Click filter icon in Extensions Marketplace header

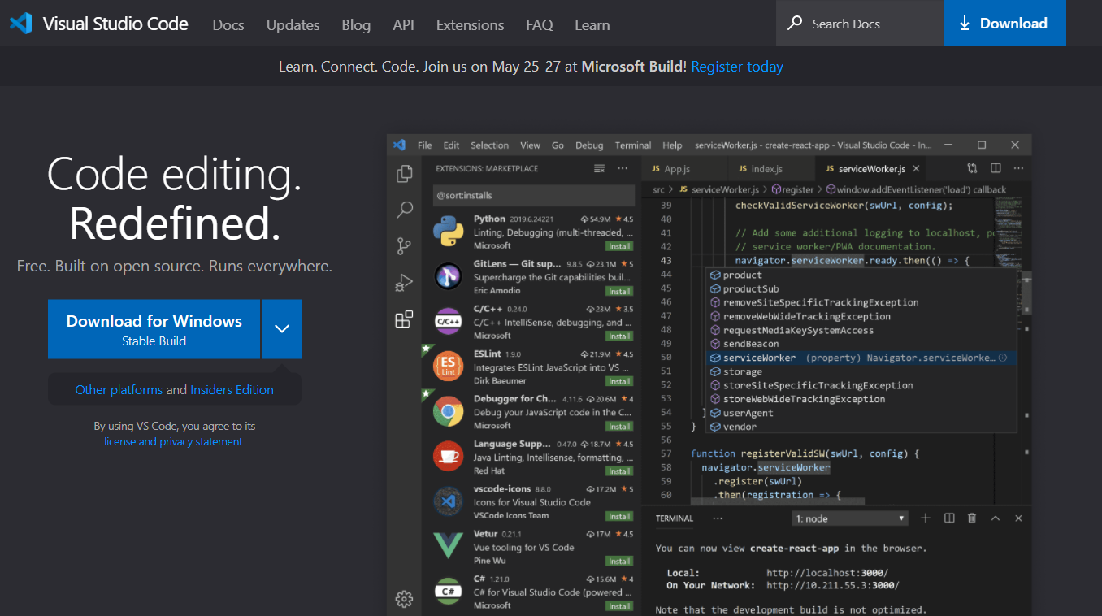coord(599,168)
